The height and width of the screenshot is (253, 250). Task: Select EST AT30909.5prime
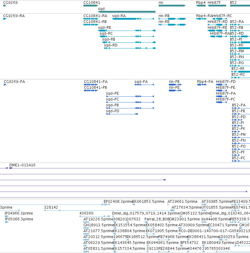click(180, 228)
